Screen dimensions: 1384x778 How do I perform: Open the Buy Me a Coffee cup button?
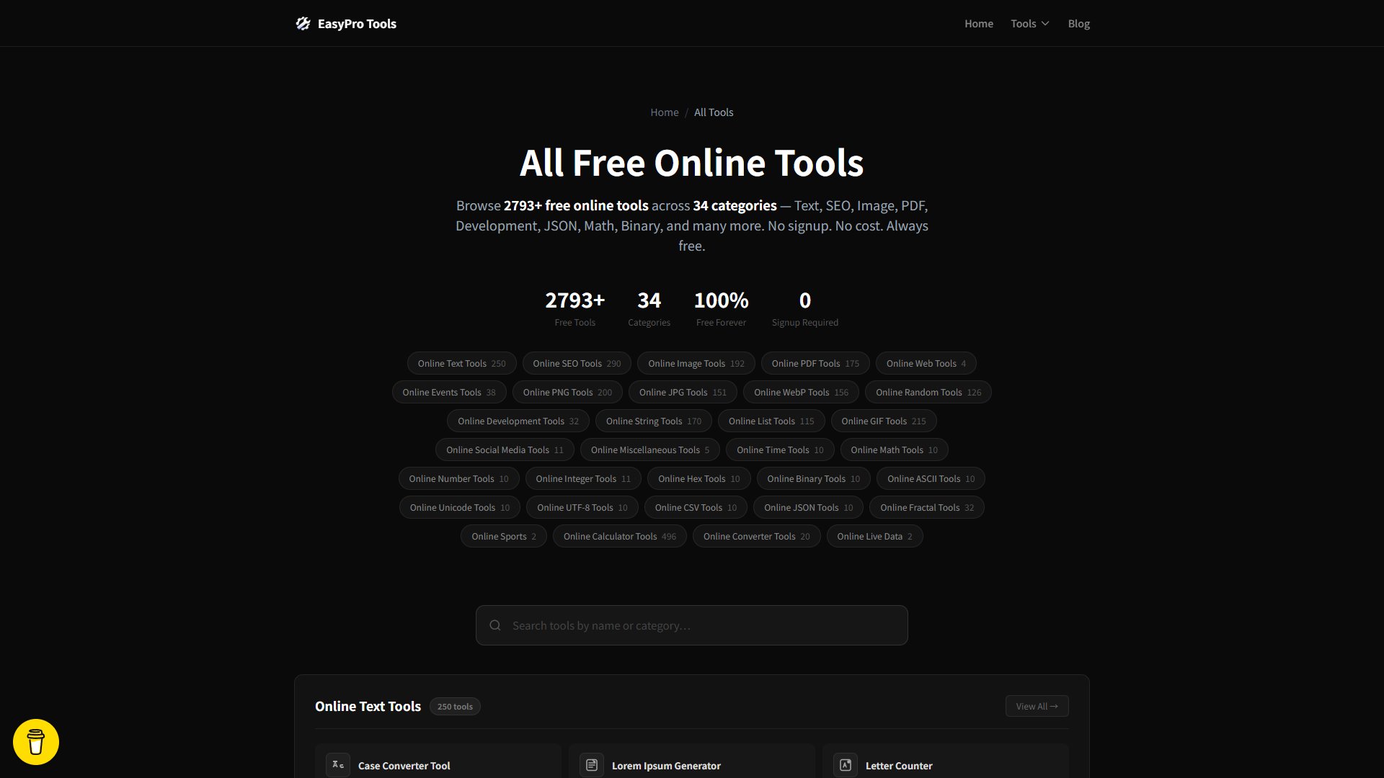(x=36, y=742)
